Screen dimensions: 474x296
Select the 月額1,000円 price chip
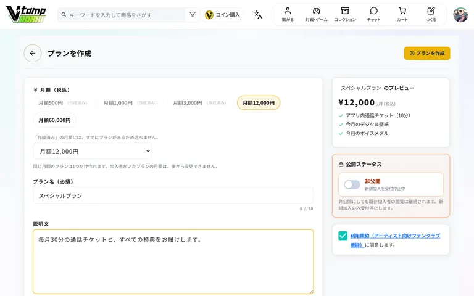130,103
